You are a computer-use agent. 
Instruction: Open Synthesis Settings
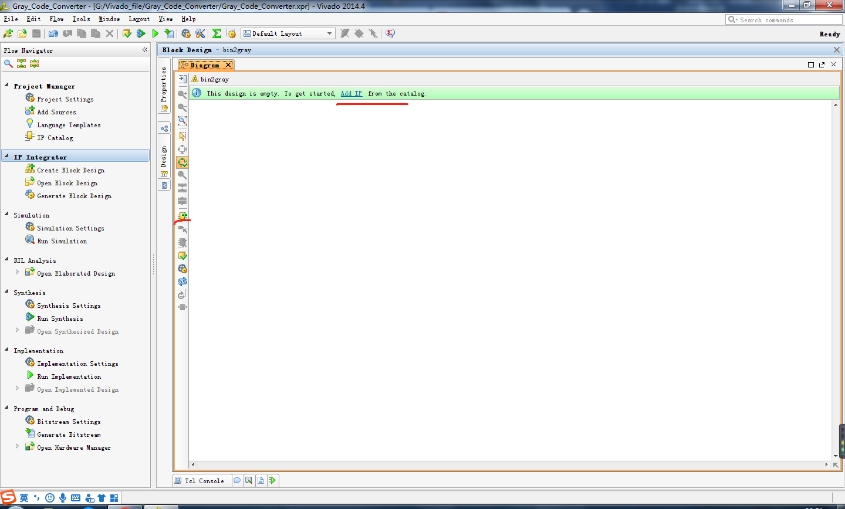(69, 306)
